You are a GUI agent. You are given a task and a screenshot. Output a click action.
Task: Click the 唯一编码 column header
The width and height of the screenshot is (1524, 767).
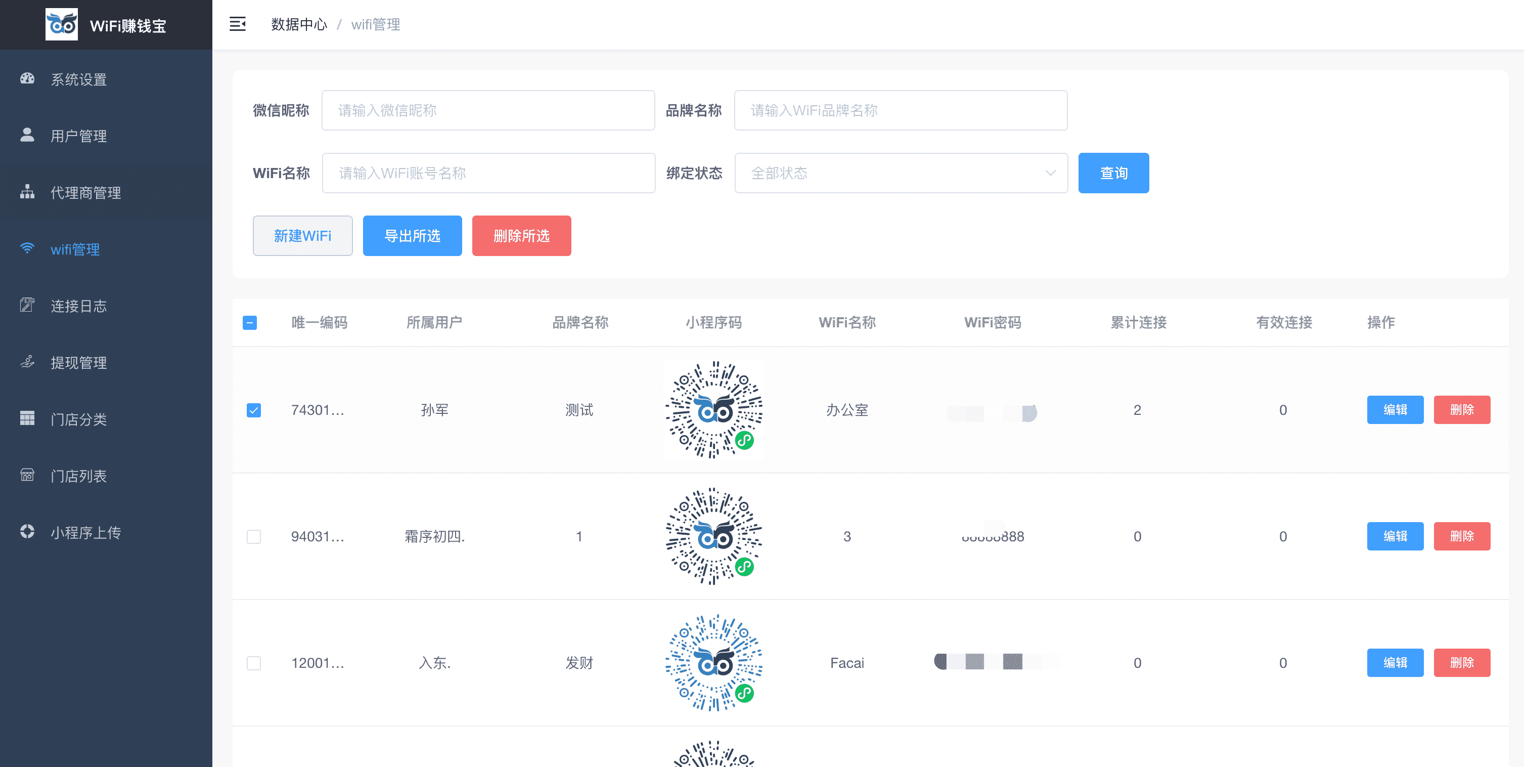tap(320, 323)
